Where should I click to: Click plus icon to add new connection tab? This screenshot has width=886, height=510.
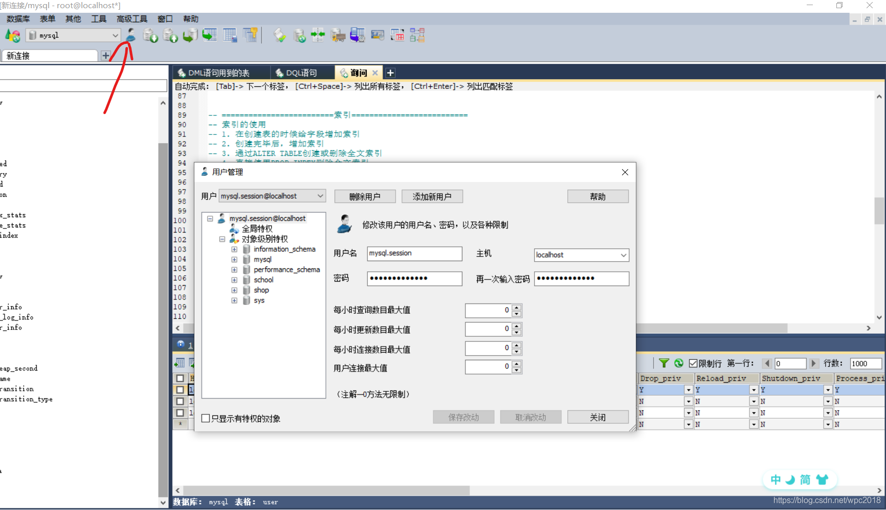pyautogui.click(x=106, y=56)
